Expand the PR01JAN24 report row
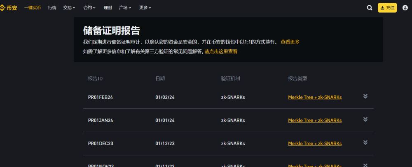This screenshot has width=412, height=167. (x=365, y=119)
